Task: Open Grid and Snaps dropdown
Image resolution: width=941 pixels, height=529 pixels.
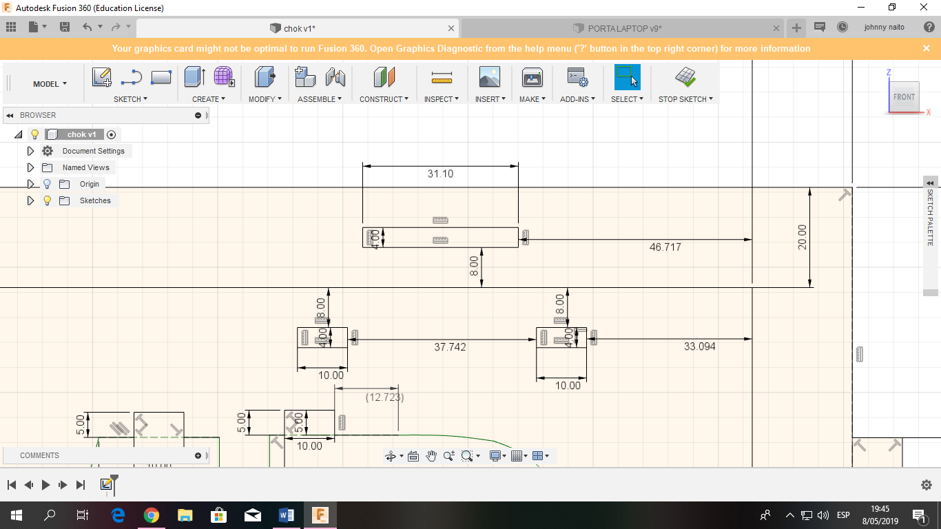Action: [x=519, y=455]
